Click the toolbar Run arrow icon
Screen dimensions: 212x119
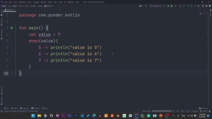[165, 6]
